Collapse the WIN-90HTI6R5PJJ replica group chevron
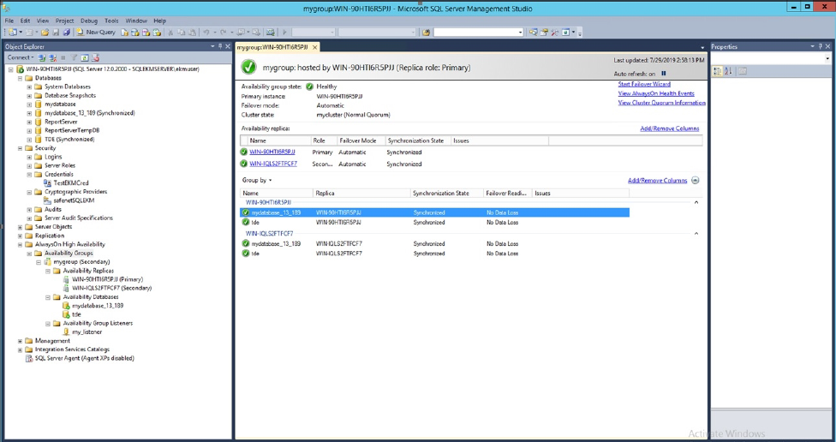836x442 pixels. [x=696, y=203]
